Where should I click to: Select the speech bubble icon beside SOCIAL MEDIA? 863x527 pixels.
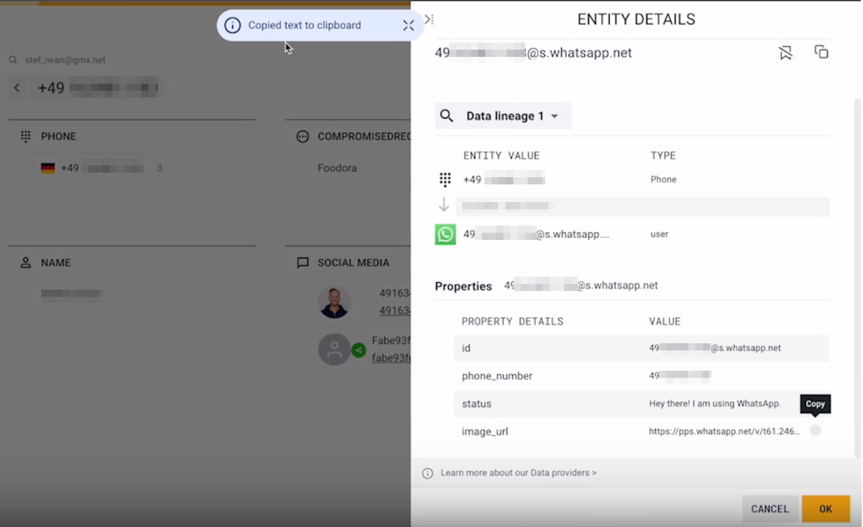pyautogui.click(x=303, y=262)
